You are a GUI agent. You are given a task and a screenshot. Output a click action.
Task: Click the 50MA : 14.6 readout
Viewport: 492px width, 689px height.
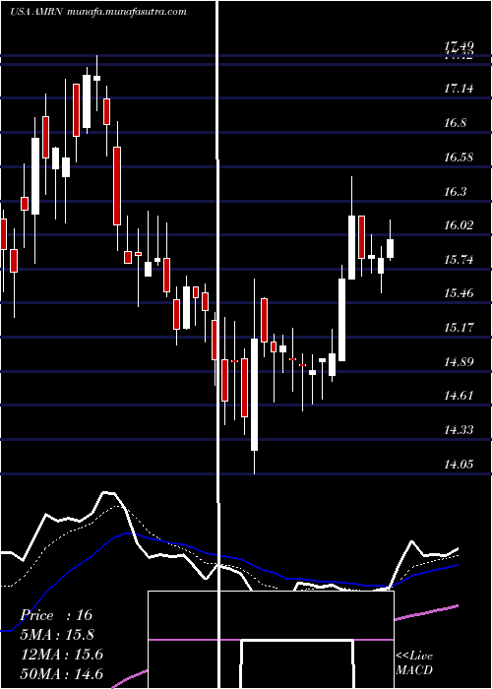tap(62, 674)
